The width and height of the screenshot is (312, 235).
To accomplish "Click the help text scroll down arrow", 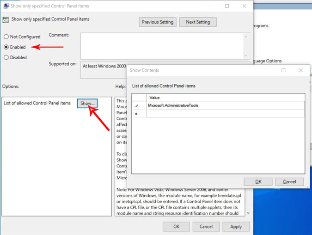I will (x=248, y=213).
